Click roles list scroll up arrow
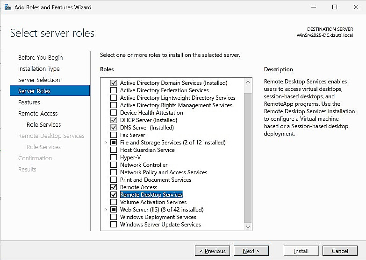Screen dimensions: 366x260 point(248,82)
